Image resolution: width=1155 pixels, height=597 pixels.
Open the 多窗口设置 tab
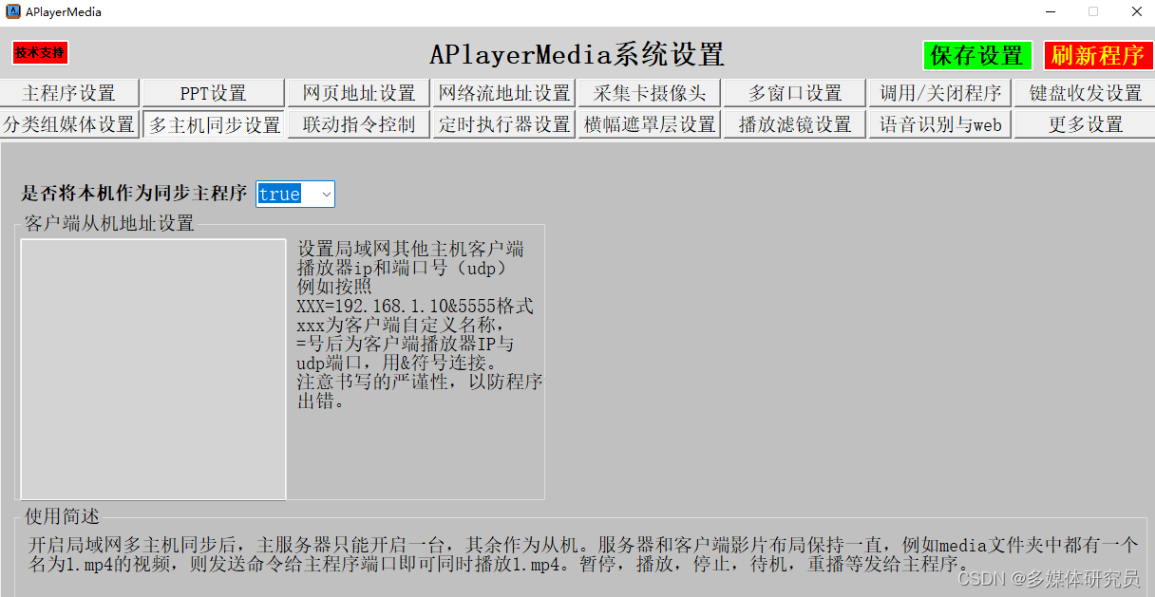tap(795, 93)
